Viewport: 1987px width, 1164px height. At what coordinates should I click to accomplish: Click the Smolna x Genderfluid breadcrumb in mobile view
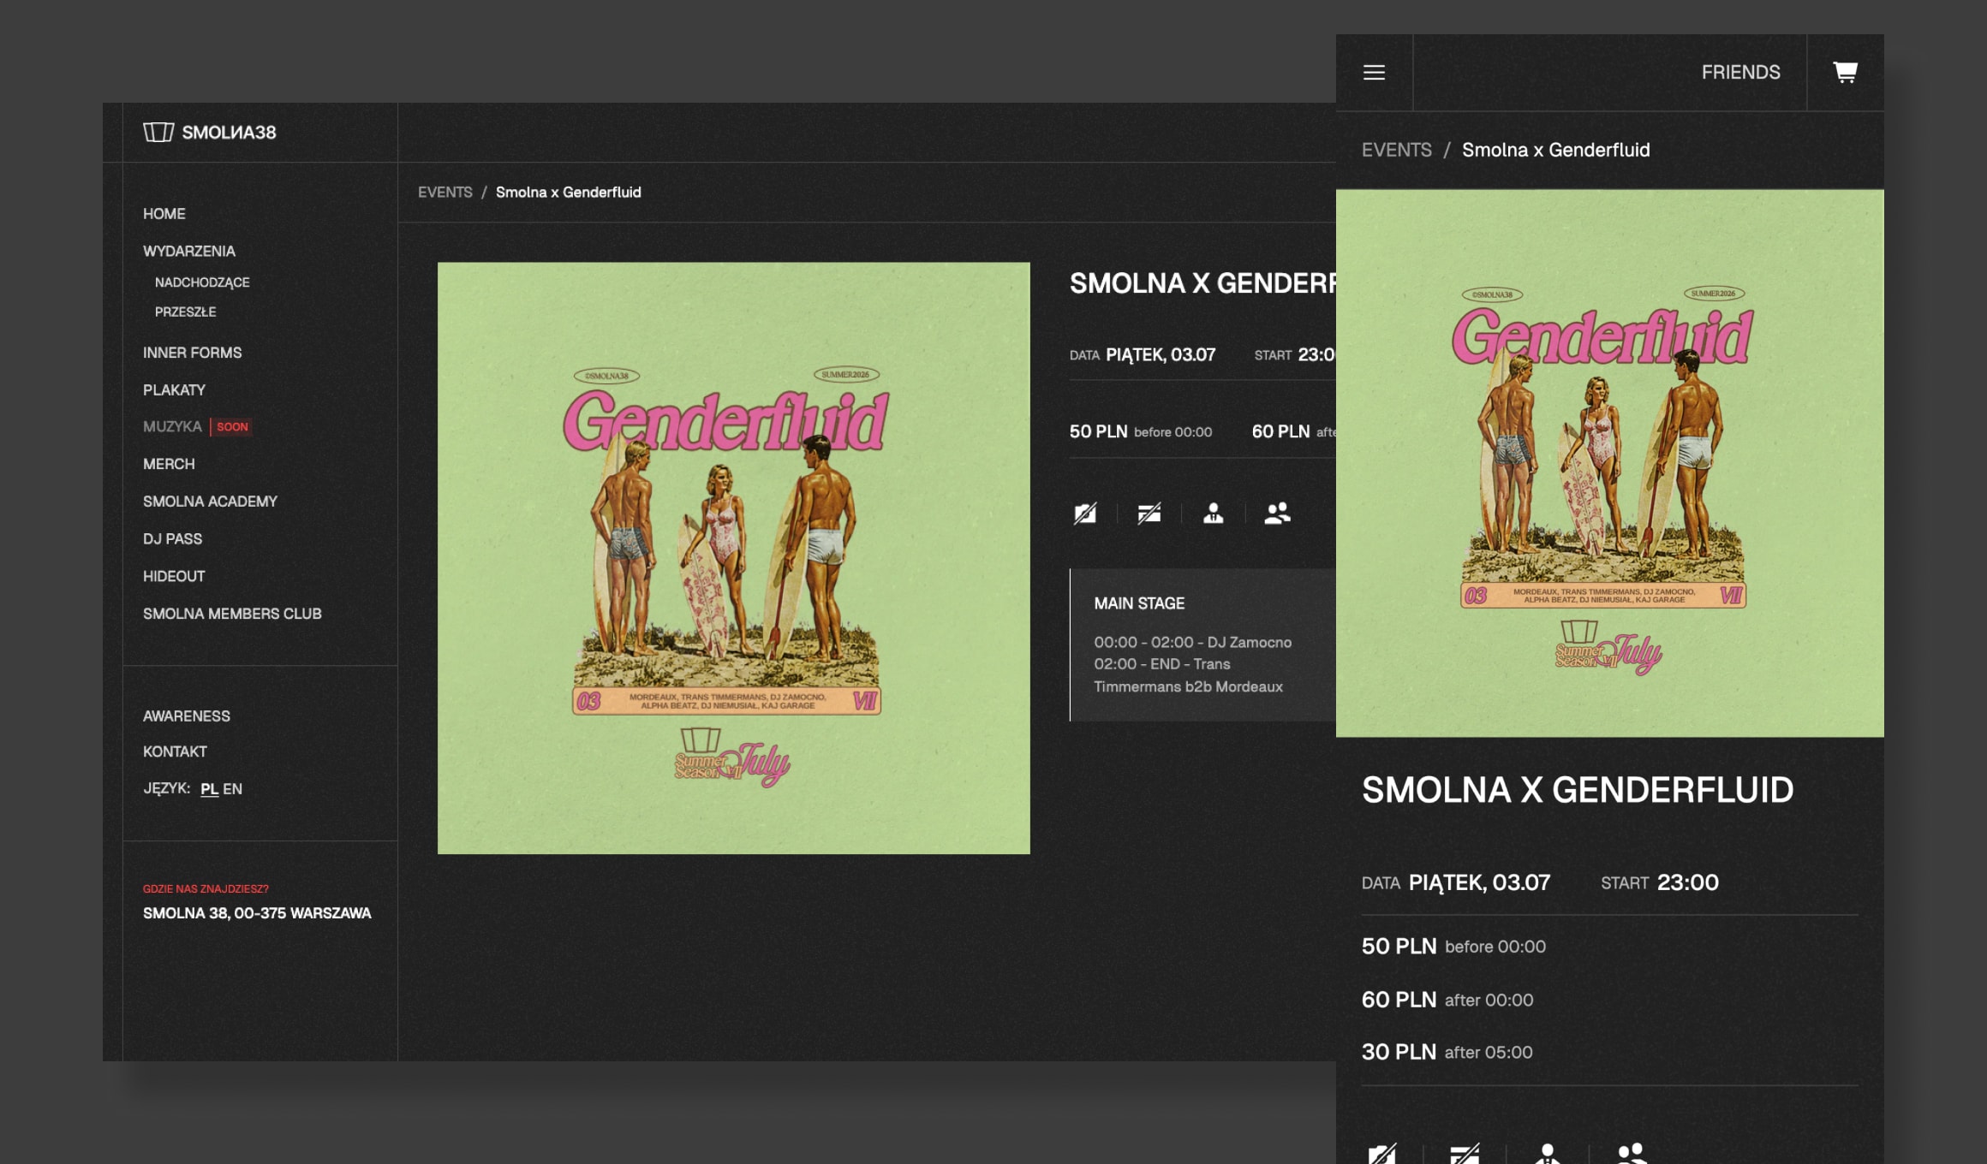point(1556,151)
